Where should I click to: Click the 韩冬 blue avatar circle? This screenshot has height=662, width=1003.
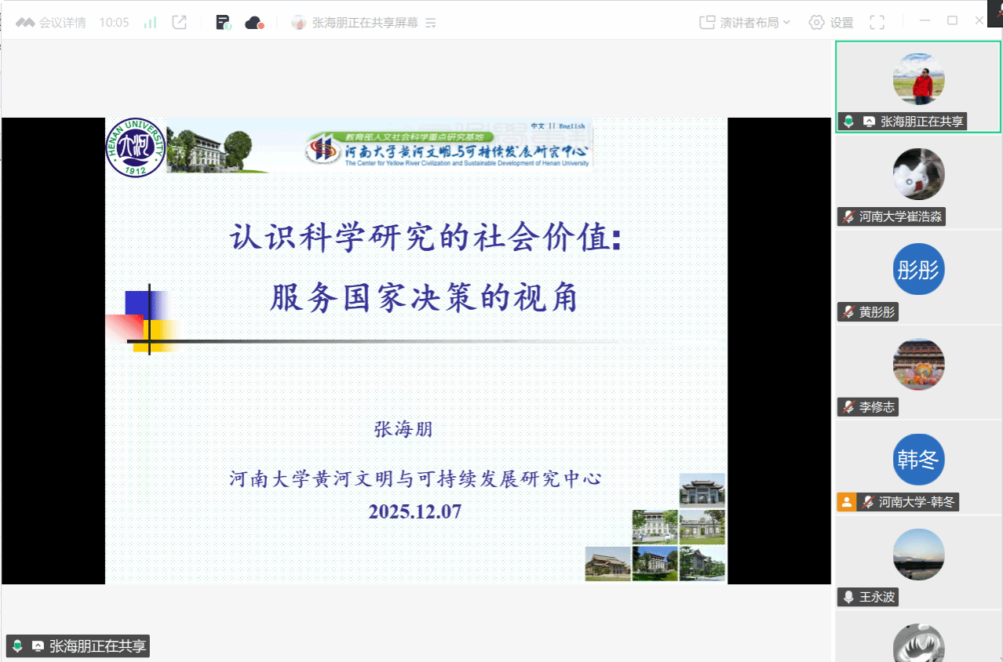click(918, 460)
